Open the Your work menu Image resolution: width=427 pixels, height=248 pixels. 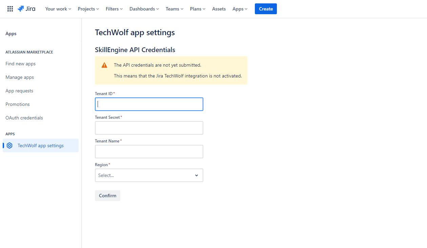click(x=58, y=9)
